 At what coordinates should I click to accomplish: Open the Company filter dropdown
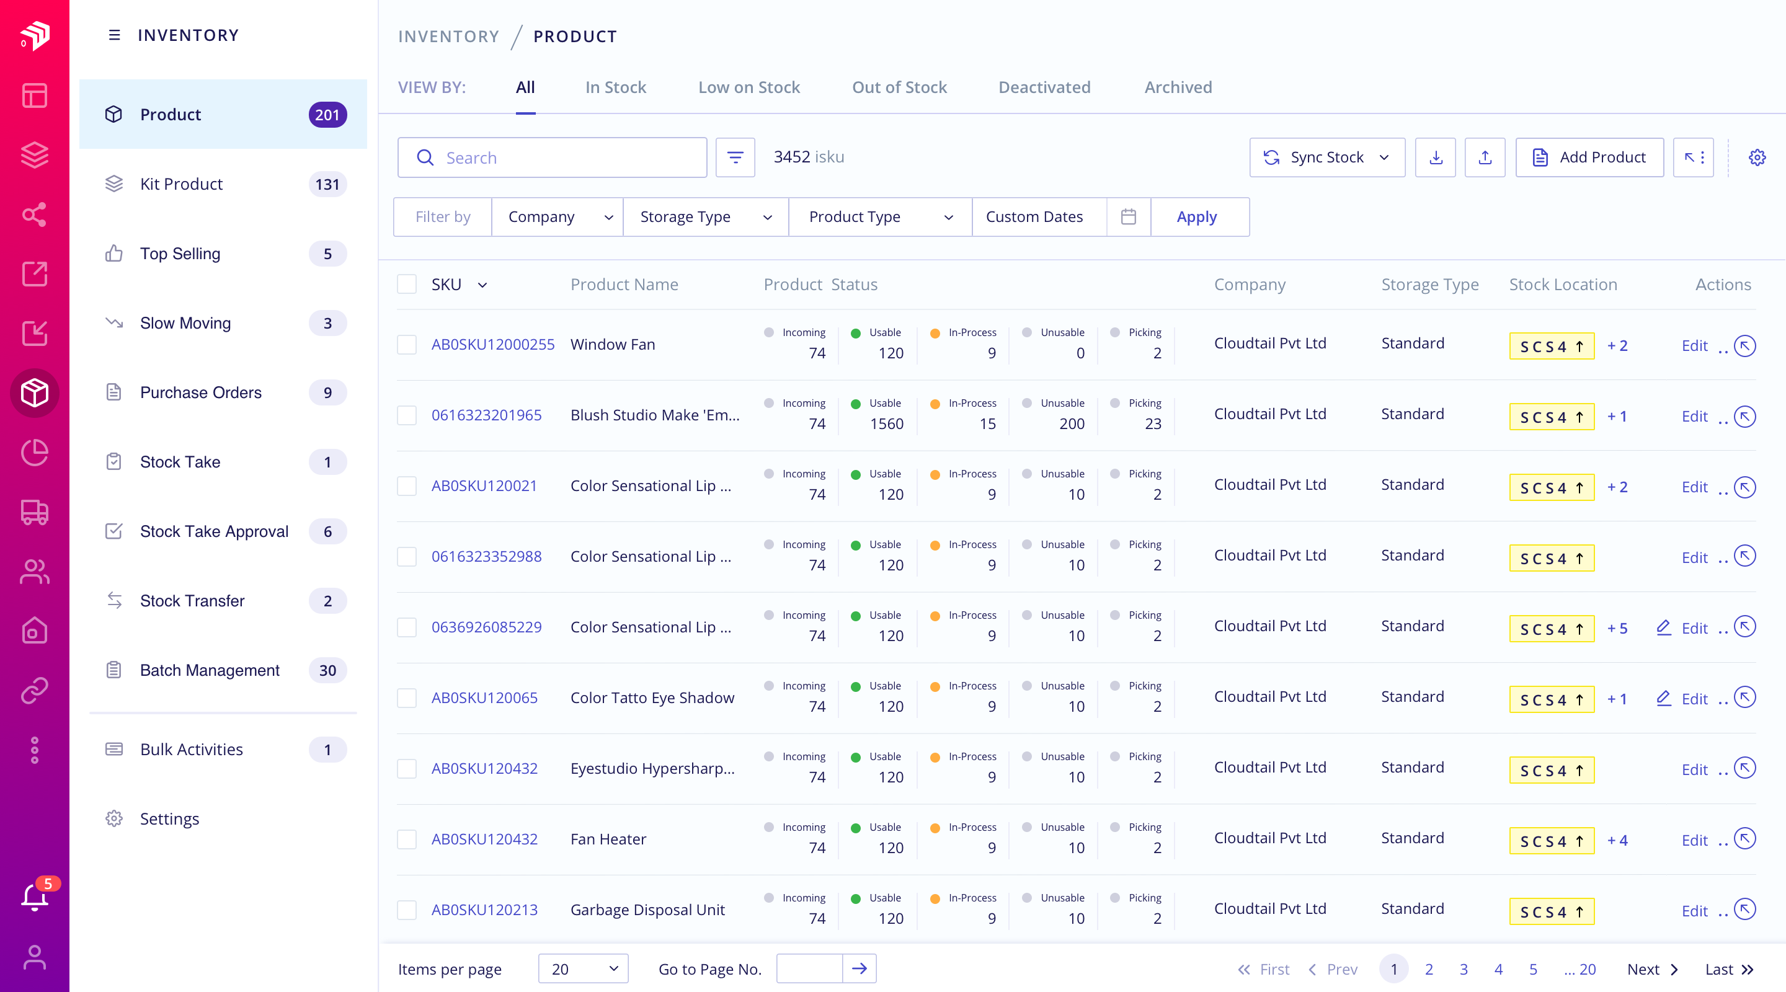click(x=557, y=216)
